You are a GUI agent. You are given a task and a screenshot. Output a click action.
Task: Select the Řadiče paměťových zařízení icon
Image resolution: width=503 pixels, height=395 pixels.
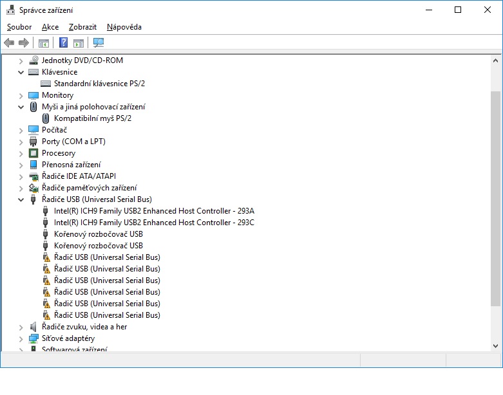(33, 188)
